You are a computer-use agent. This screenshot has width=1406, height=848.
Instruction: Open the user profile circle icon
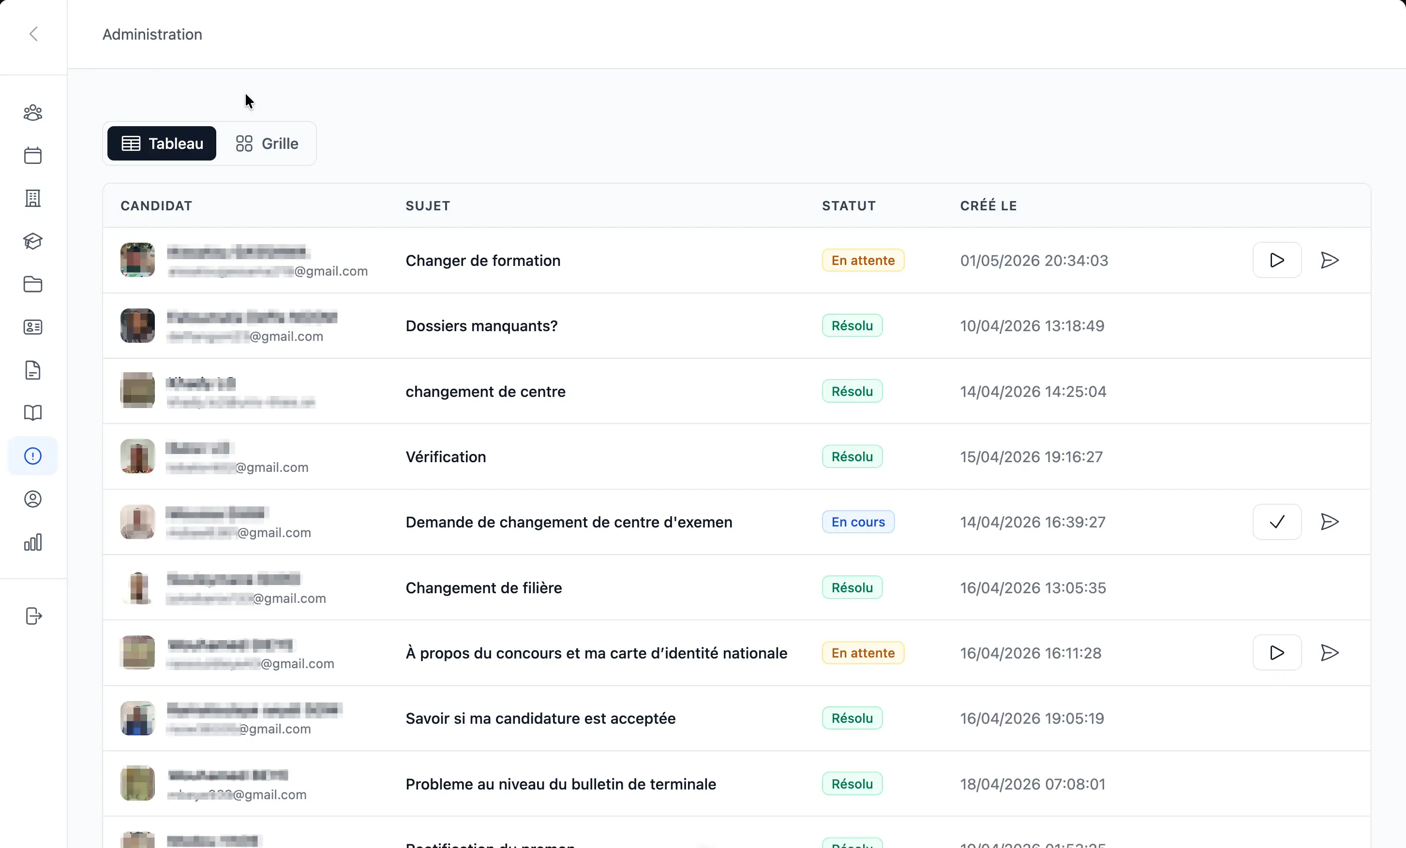point(32,499)
